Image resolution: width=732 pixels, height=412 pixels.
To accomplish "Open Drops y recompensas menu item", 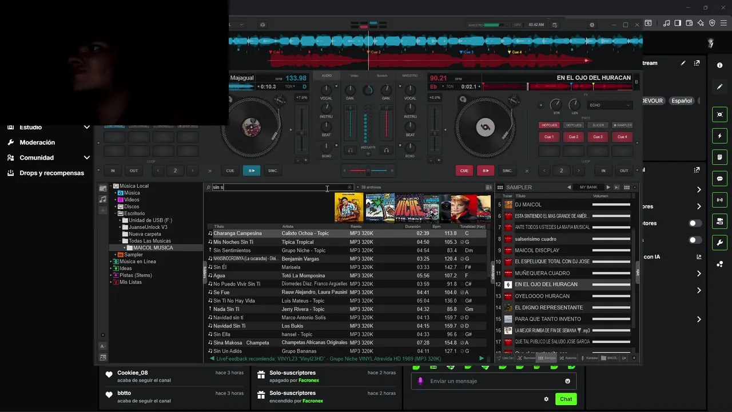I will pos(51,173).
